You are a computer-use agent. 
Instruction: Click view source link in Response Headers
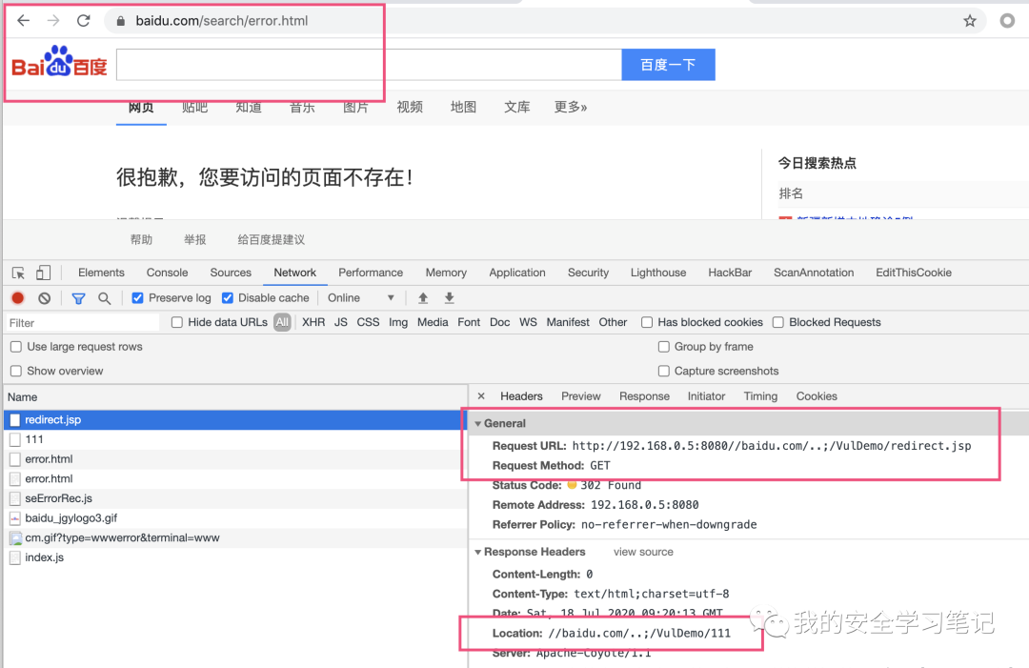pos(643,552)
